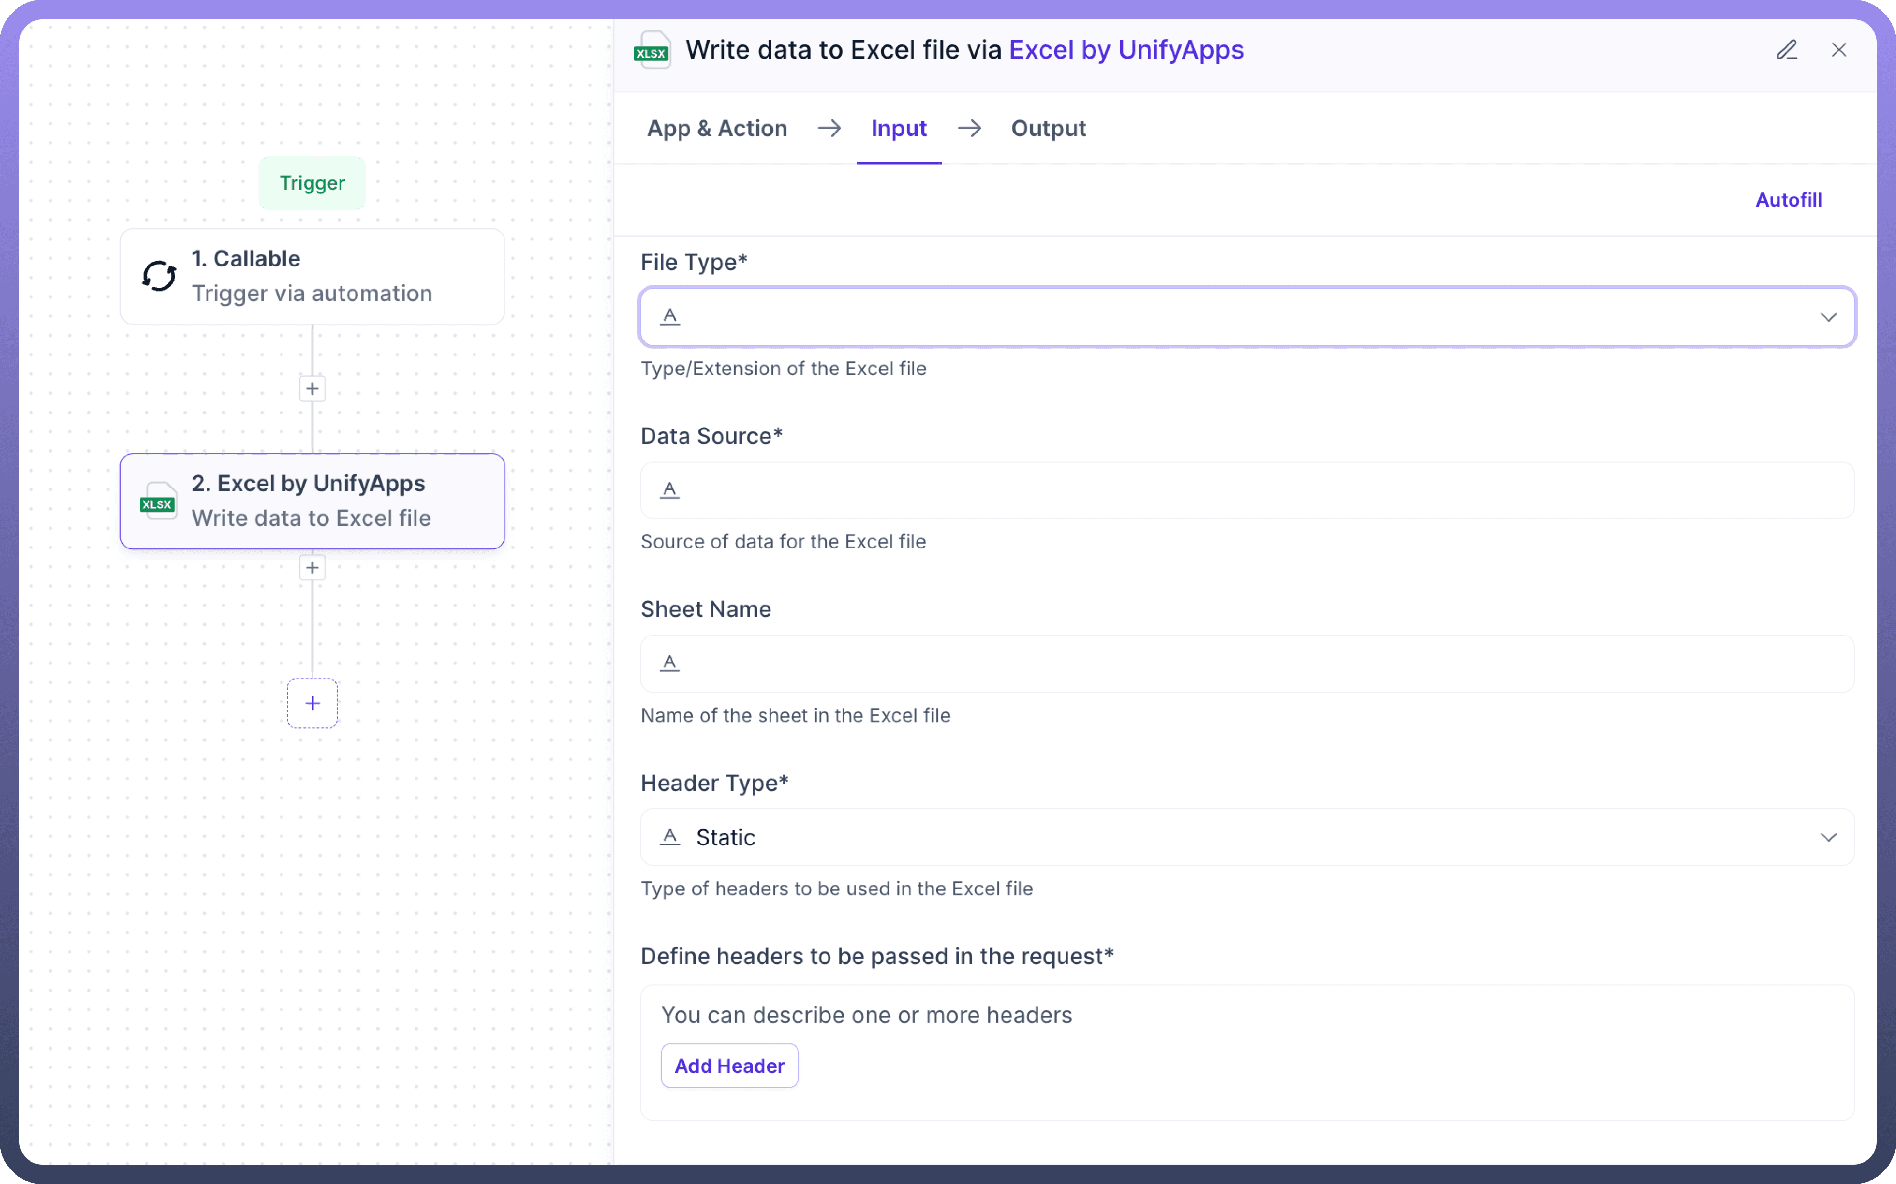Image resolution: width=1896 pixels, height=1184 pixels.
Task: Click the dashed add-step plus box
Action: pyautogui.click(x=312, y=703)
